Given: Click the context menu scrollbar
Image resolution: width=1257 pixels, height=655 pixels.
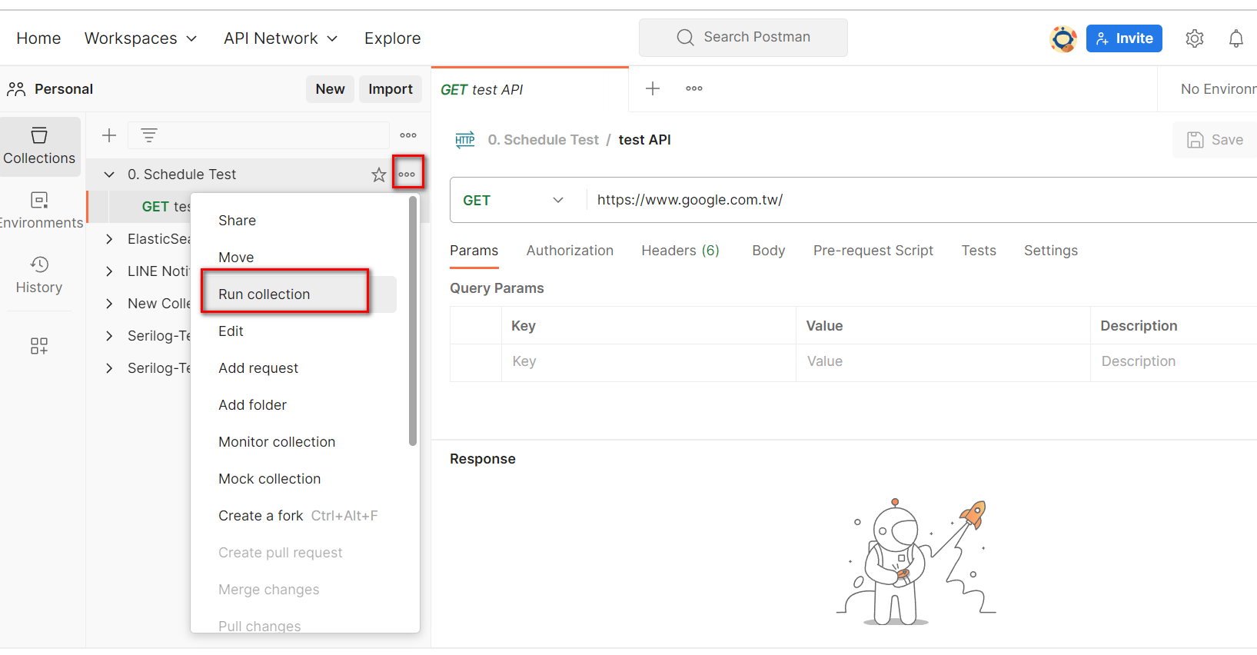Looking at the screenshot, I should click(x=413, y=321).
